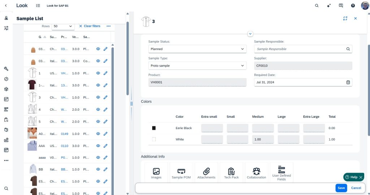Open the navigation list menu beside Look
This screenshot has height=195, width=370.
click(x=38, y=6)
